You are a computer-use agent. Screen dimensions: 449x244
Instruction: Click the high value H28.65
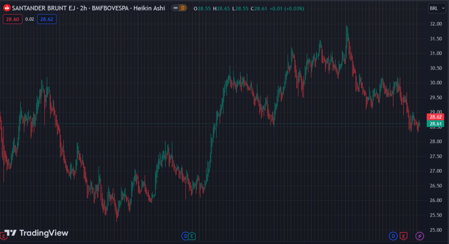point(221,9)
